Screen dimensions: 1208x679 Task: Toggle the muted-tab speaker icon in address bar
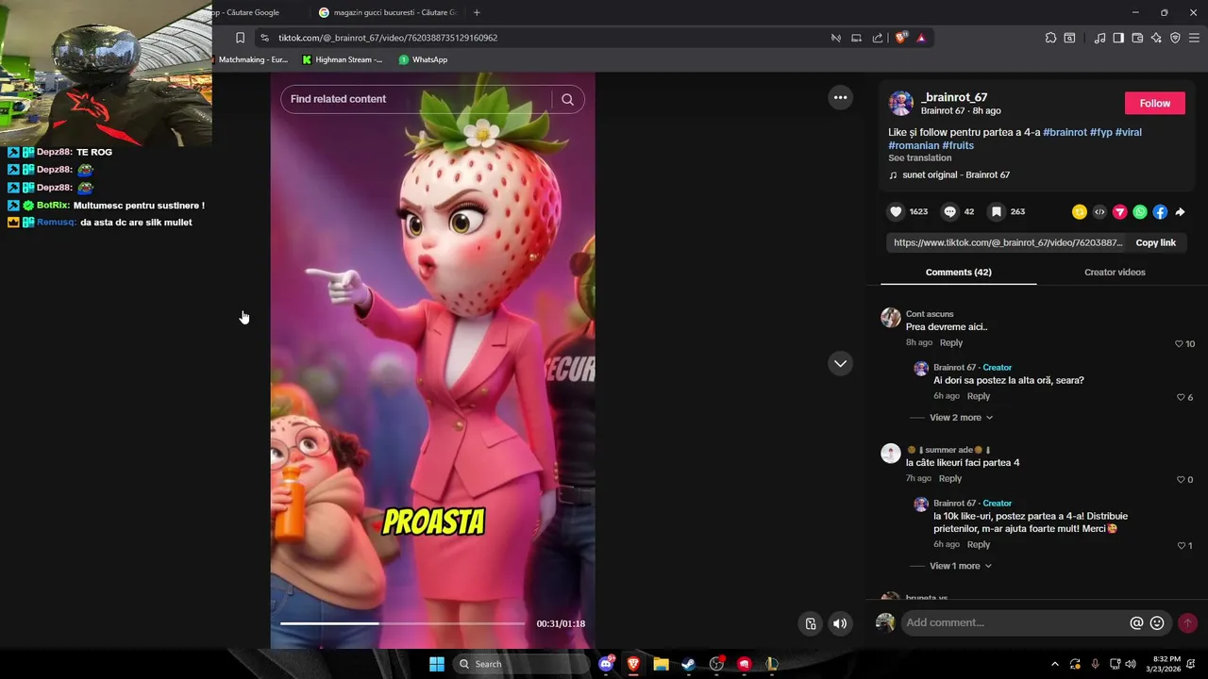point(835,38)
